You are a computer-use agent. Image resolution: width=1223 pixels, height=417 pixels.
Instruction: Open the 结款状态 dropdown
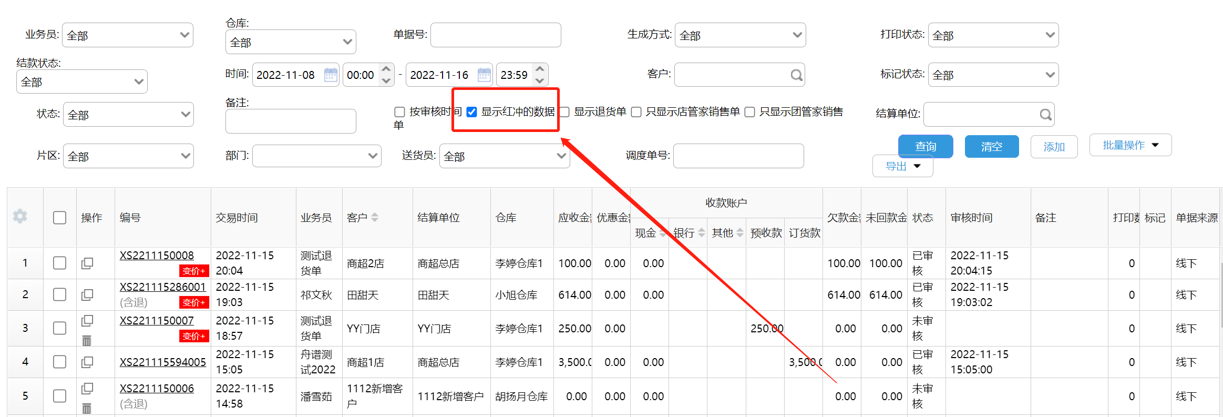tap(82, 82)
